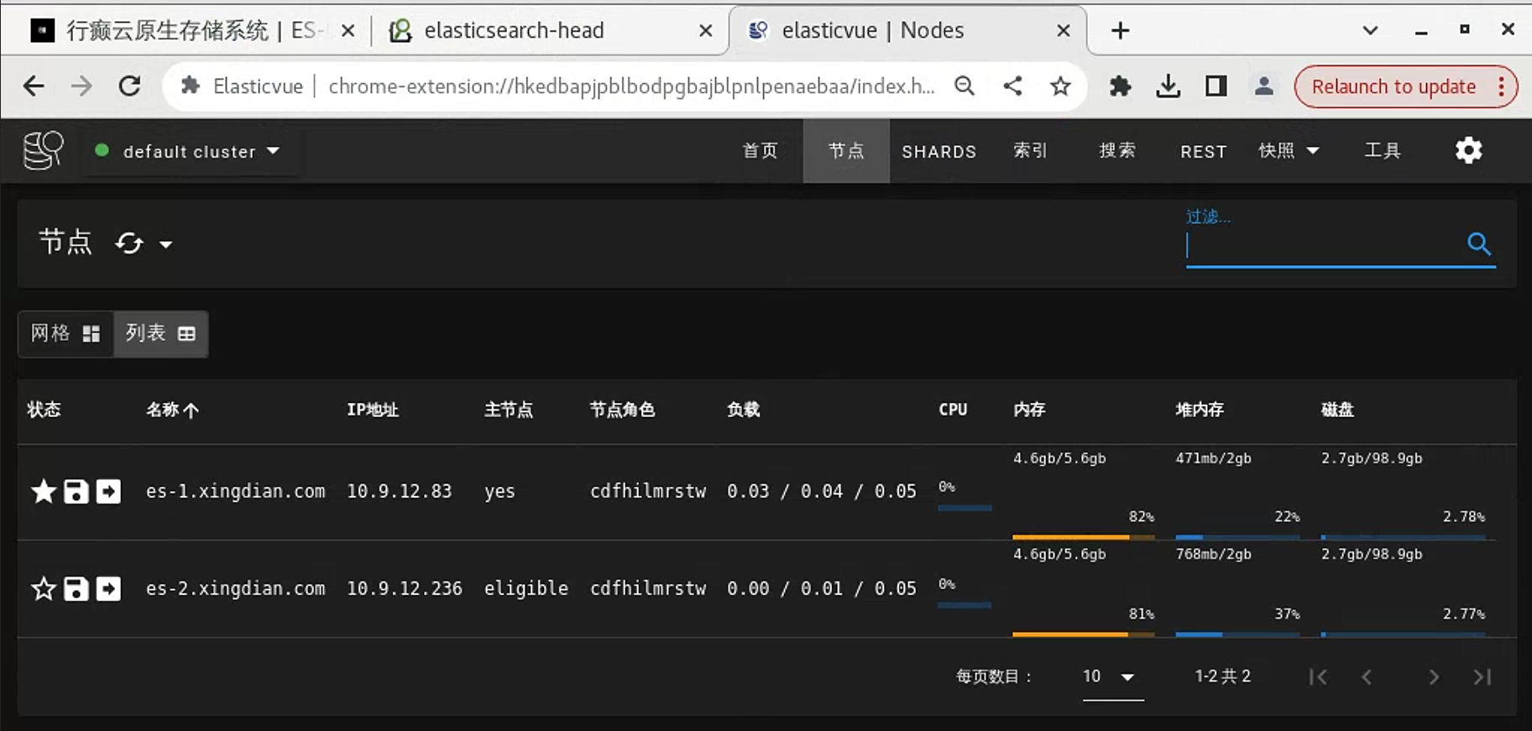Click the ingest arrow icon for es-1
This screenshot has width=1532, height=731.
pos(108,491)
